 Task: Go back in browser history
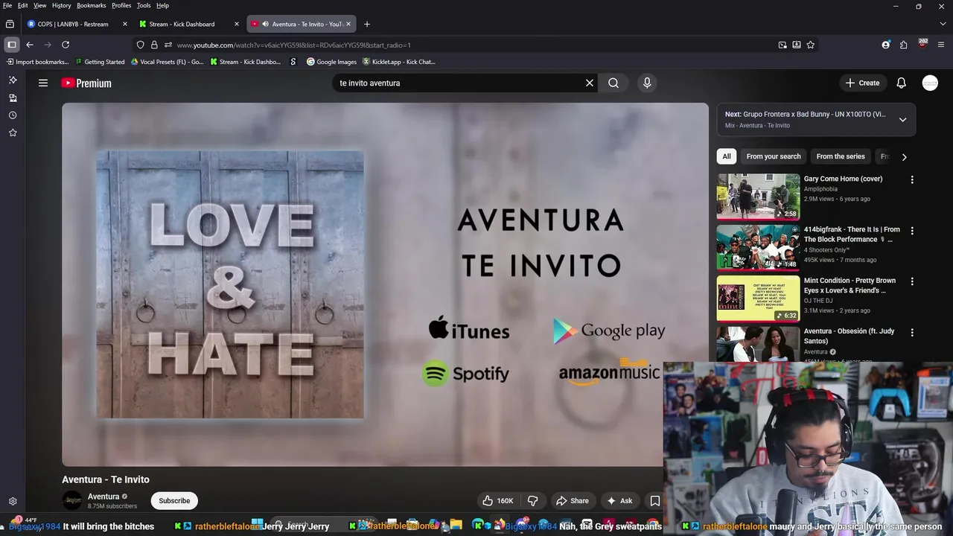[30, 45]
